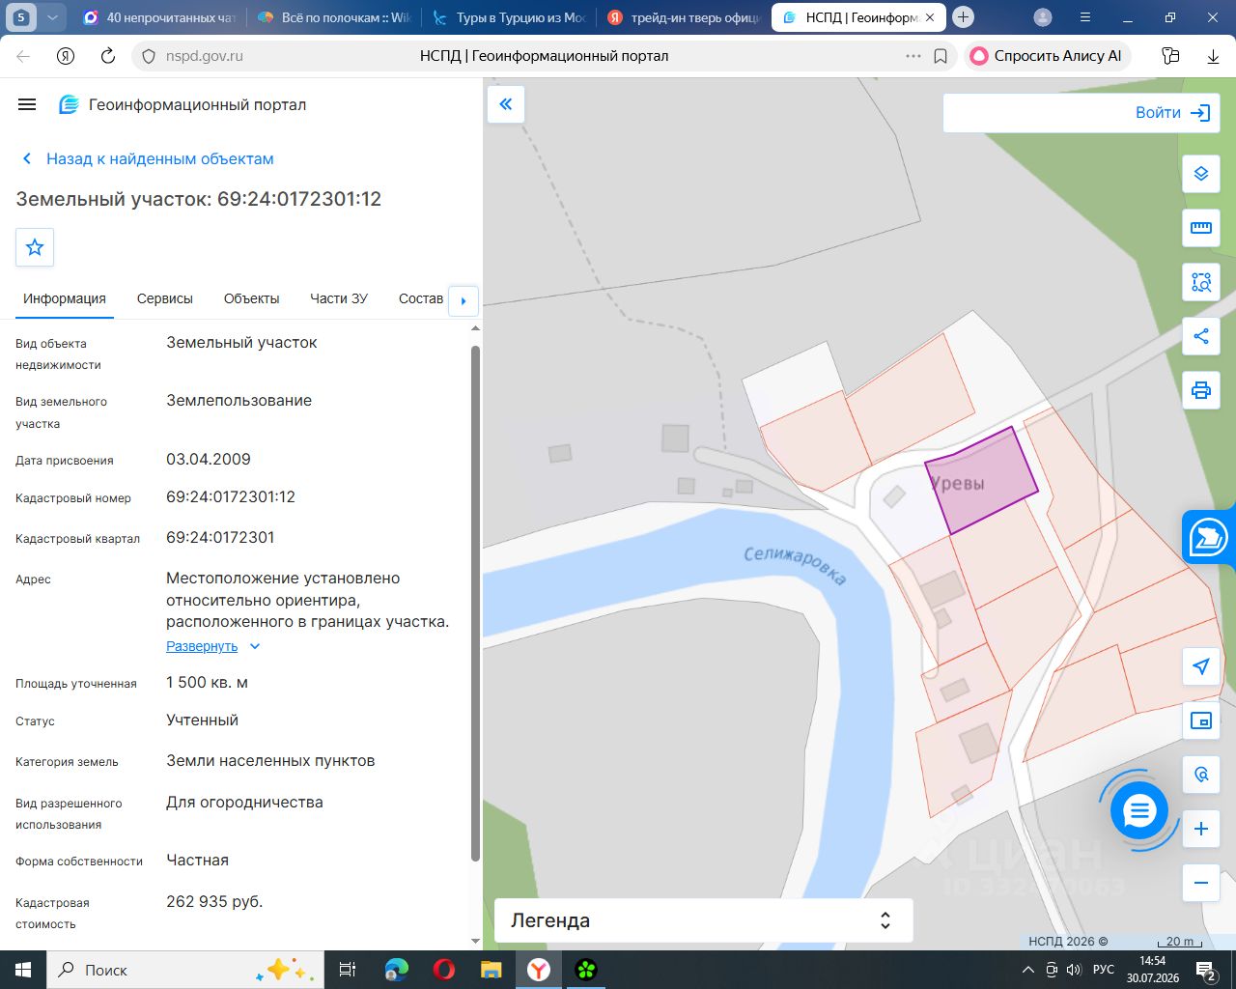Click the Геоинформационный портал logo
The image size is (1236, 989).
pos(183,104)
